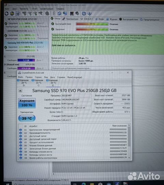Viewport: 164px width, 185px height.
Task: Switch to the Предупреждения tab
Action: 150,20
